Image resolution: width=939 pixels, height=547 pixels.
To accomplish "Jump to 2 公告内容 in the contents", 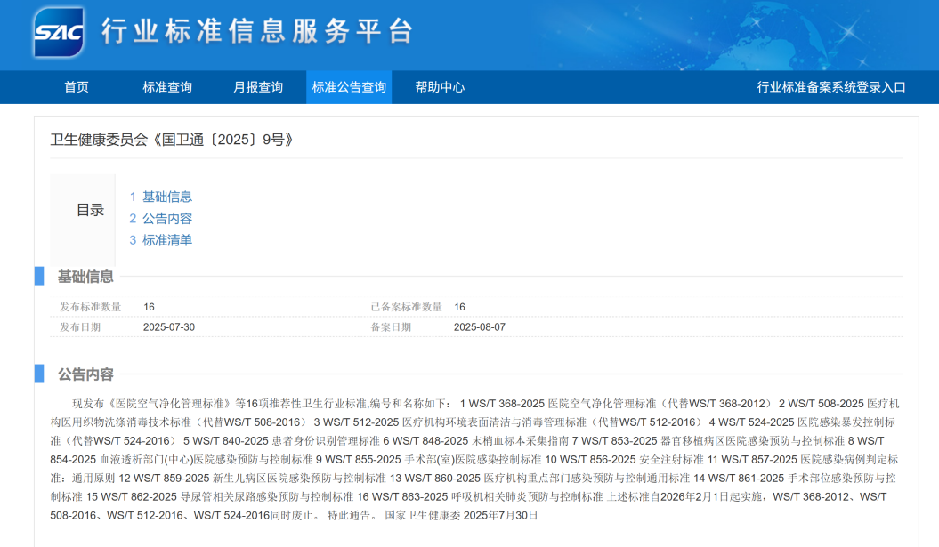I will pos(161,219).
